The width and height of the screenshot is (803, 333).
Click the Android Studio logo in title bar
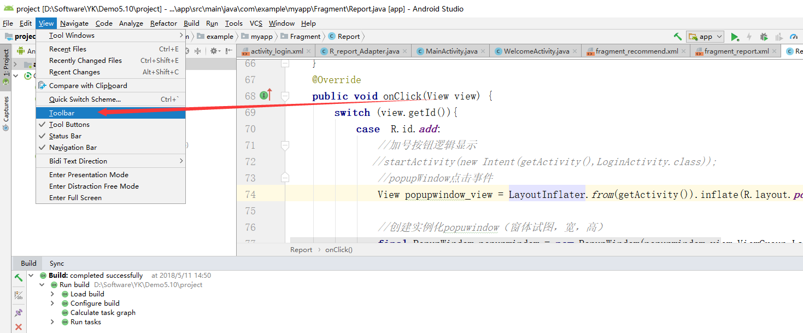9,8
